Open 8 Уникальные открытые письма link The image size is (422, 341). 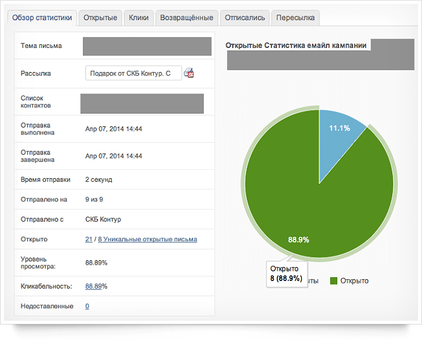coord(147,239)
